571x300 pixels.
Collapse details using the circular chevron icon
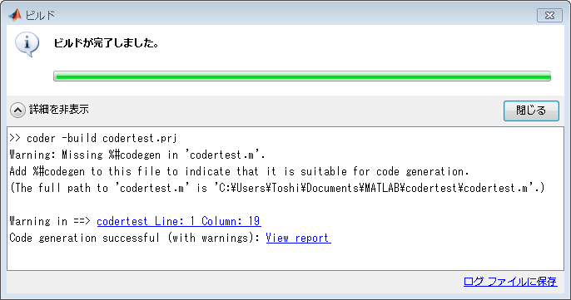[17, 110]
